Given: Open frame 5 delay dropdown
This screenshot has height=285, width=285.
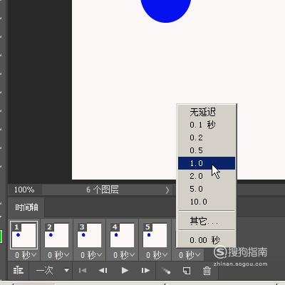Looking at the screenshot, I should tap(157, 255).
